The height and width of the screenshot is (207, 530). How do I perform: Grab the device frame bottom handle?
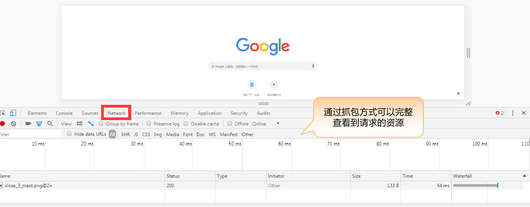point(263,103)
